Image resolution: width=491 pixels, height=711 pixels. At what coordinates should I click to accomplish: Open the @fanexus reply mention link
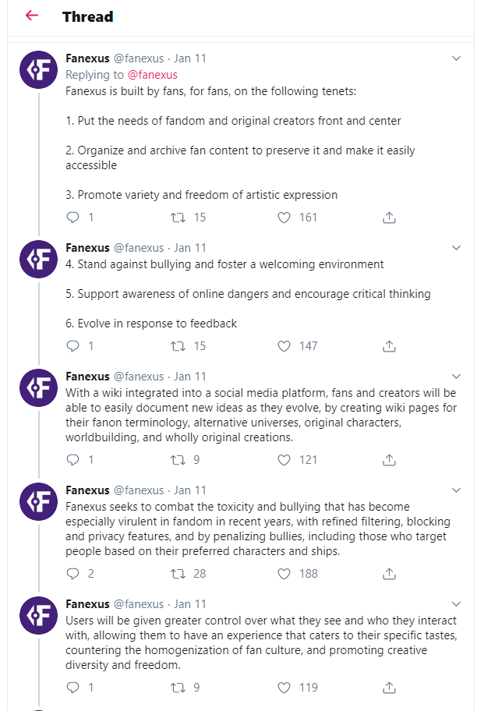point(152,75)
